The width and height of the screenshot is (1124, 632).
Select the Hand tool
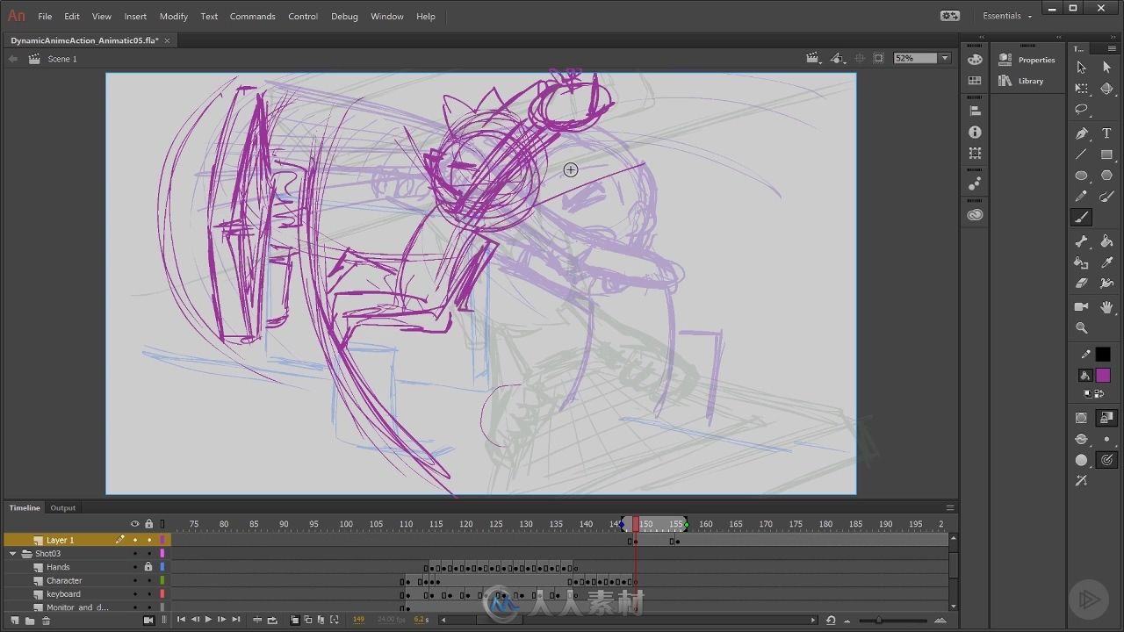pyautogui.click(x=1106, y=307)
